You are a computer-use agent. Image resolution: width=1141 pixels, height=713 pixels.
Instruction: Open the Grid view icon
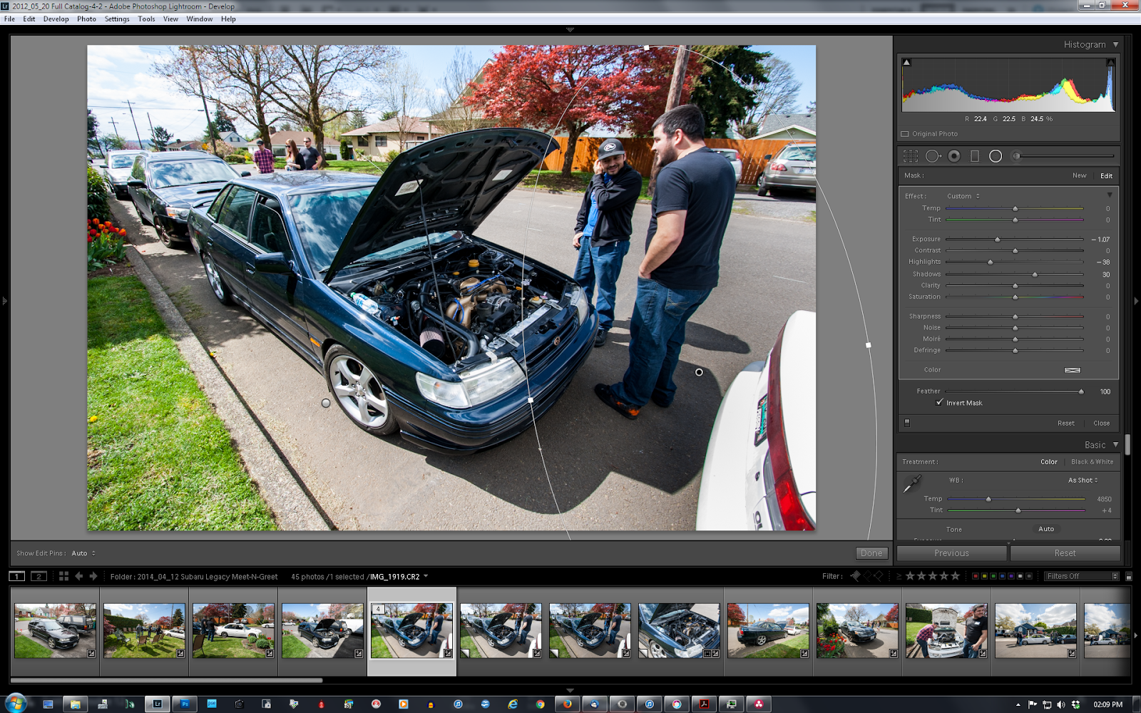pyautogui.click(x=63, y=576)
